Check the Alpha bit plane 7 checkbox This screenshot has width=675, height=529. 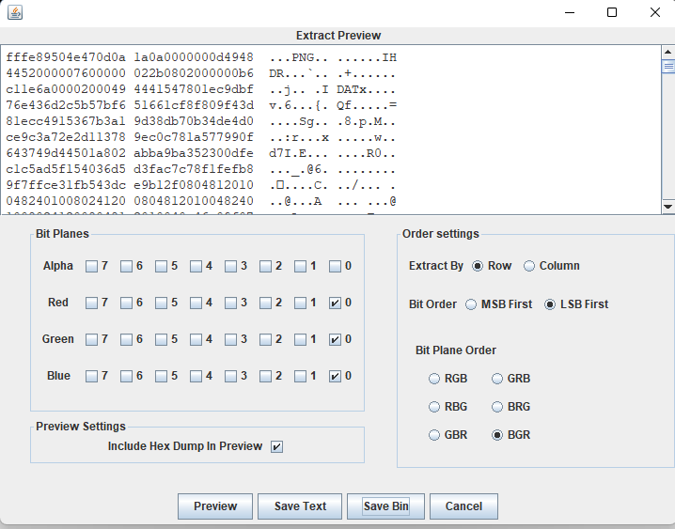click(x=91, y=266)
